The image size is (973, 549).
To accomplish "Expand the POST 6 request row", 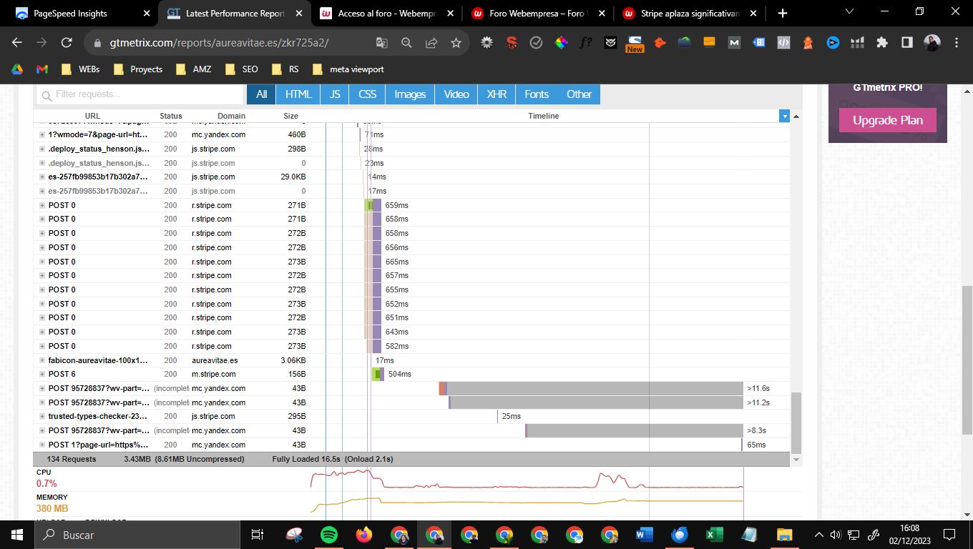I will click(42, 374).
